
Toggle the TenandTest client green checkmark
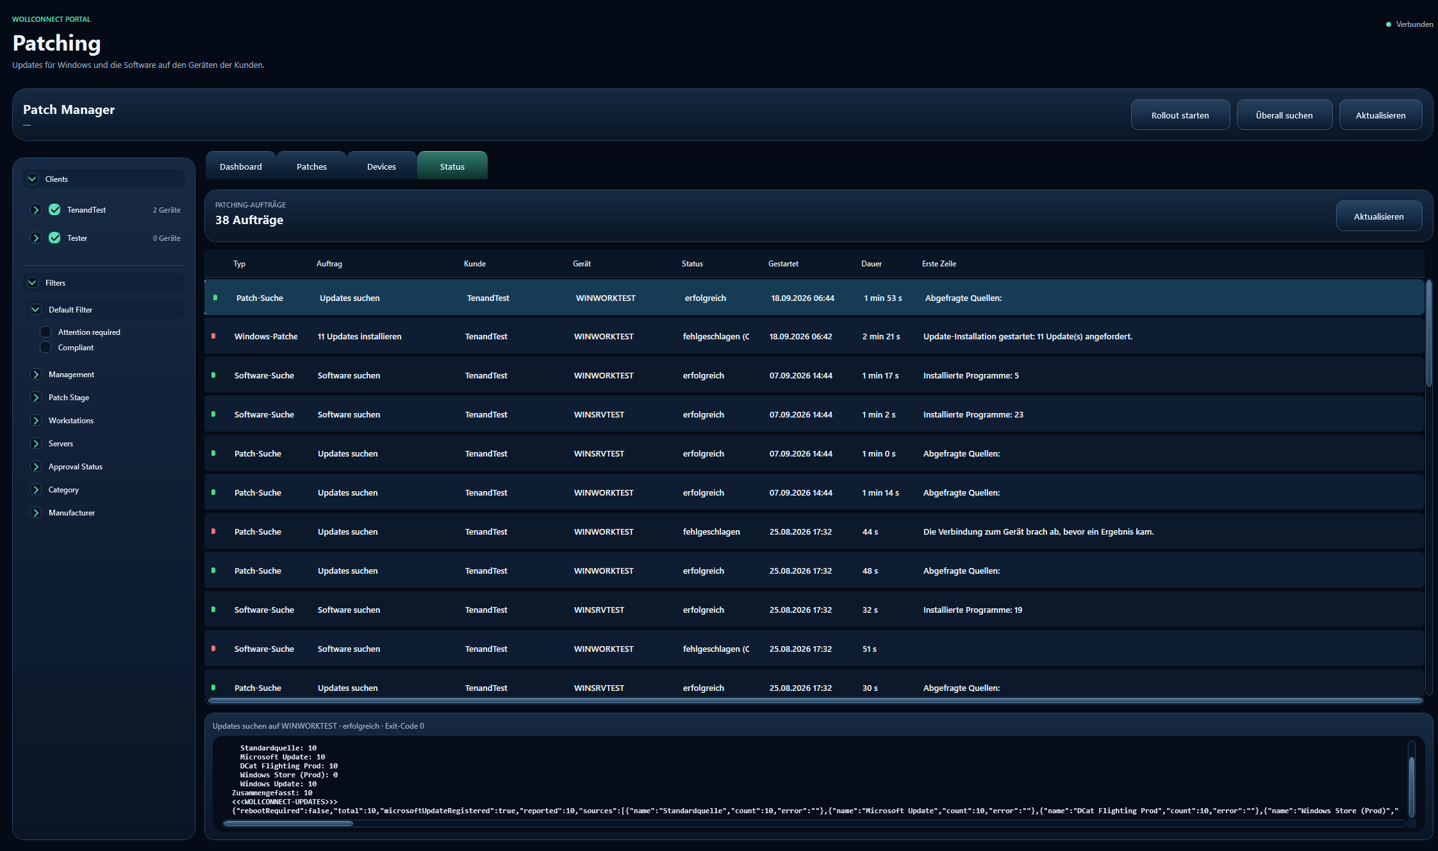click(54, 209)
